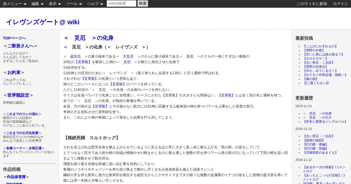Open 【常冬に星降るジングルベル】 history link
The image size is (351, 184).
click(325, 122)
